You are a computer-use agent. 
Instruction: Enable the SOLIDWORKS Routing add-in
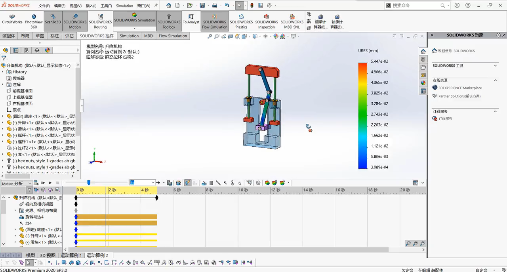100,22
